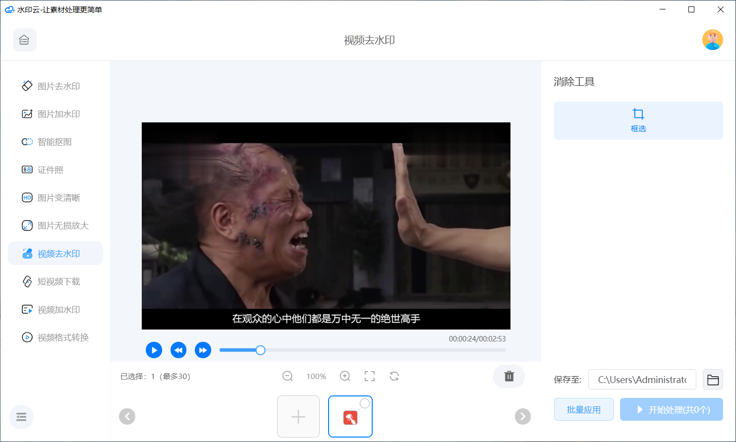Image resolution: width=736 pixels, height=442 pixels.
Task: Click the 已选择: 1 (最多30) text
Action: coord(155,377)
